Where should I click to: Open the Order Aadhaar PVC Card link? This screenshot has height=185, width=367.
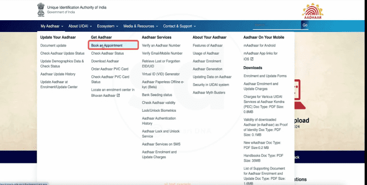tap(110, 69)
